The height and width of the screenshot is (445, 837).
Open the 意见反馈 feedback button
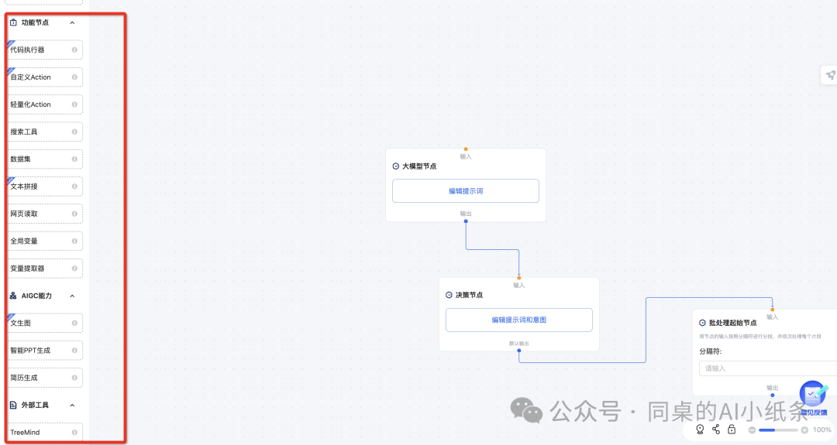click(x=813, y=399)
